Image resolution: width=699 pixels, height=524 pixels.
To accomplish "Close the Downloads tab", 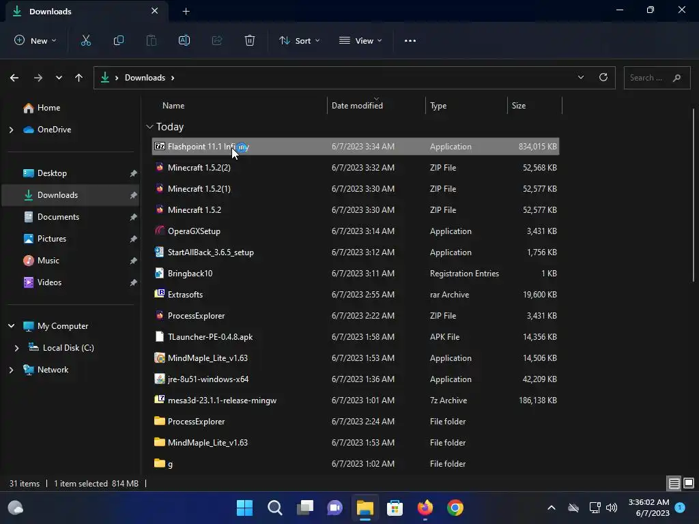I will pos(154,11).
